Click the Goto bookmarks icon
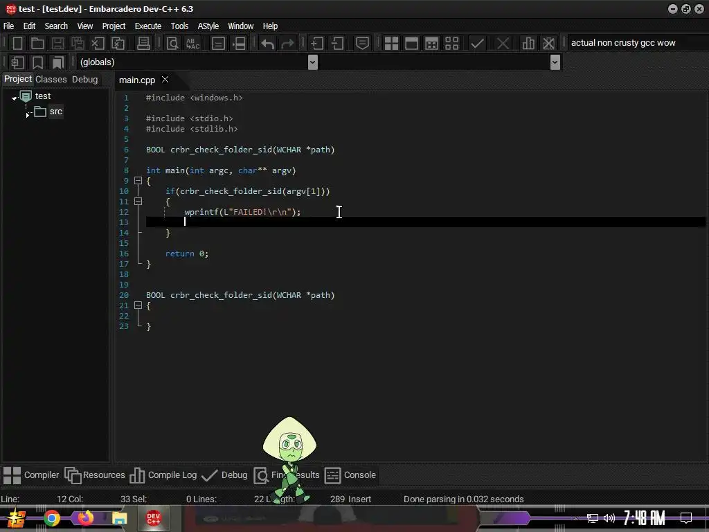The width and height of the screenshot is (709, 532). (x=57, y=62)
